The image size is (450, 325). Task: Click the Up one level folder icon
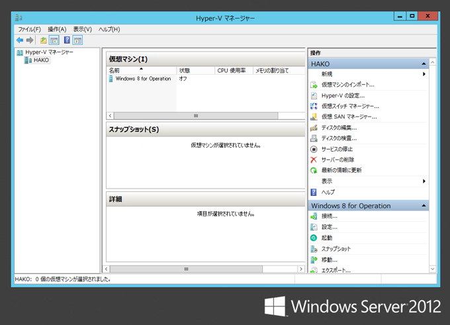tap(43, 40)
